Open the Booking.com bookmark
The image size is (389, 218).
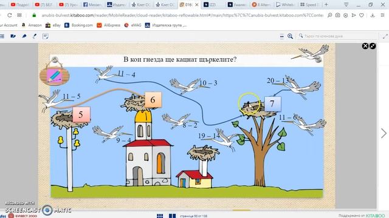tap(78, 25)
